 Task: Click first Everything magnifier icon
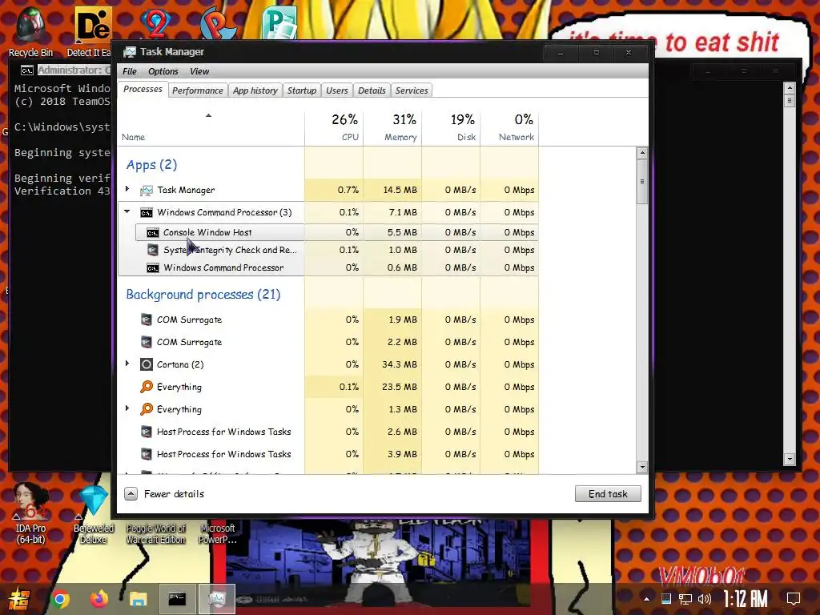(147, 387)
